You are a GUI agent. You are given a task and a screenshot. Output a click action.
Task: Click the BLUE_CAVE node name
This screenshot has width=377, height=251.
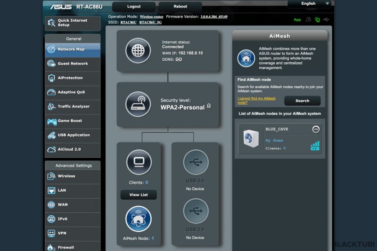[x=277, y=129]
